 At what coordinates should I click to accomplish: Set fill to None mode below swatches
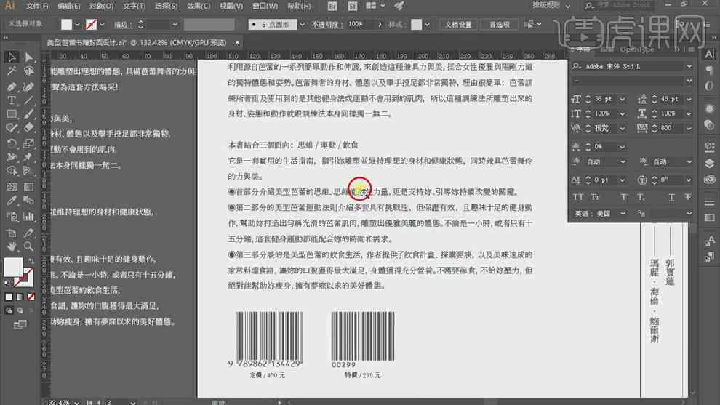(x=31, y=297)
